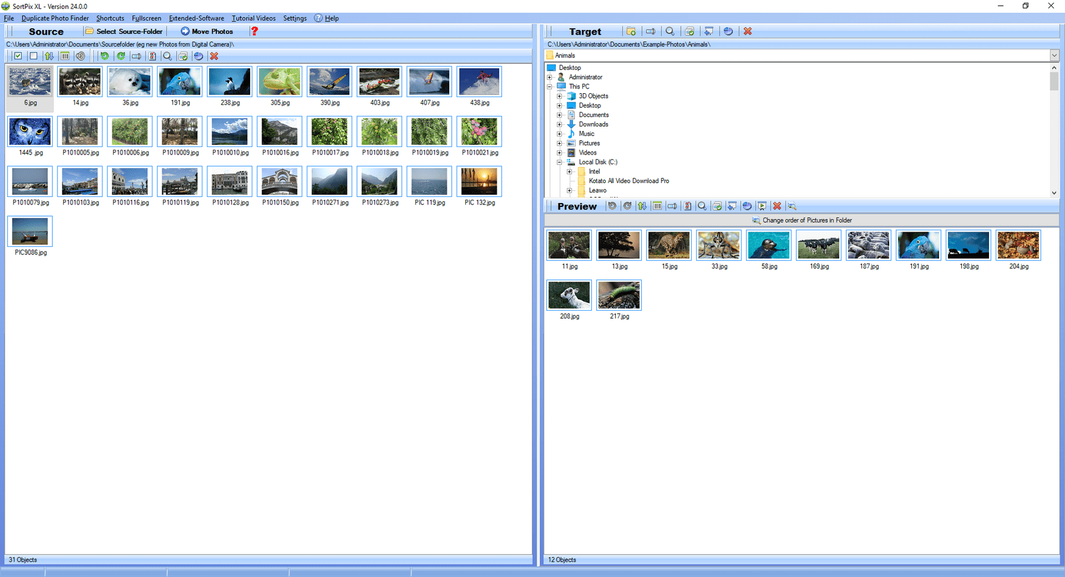Click the Move Photos button

click(207, 31)
